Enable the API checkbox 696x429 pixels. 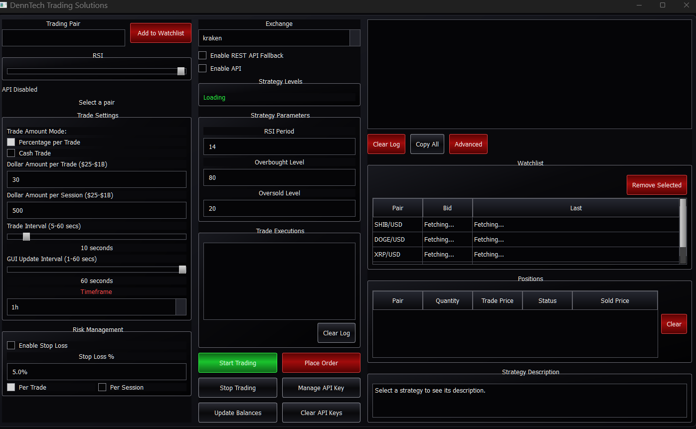click(202, 68)
